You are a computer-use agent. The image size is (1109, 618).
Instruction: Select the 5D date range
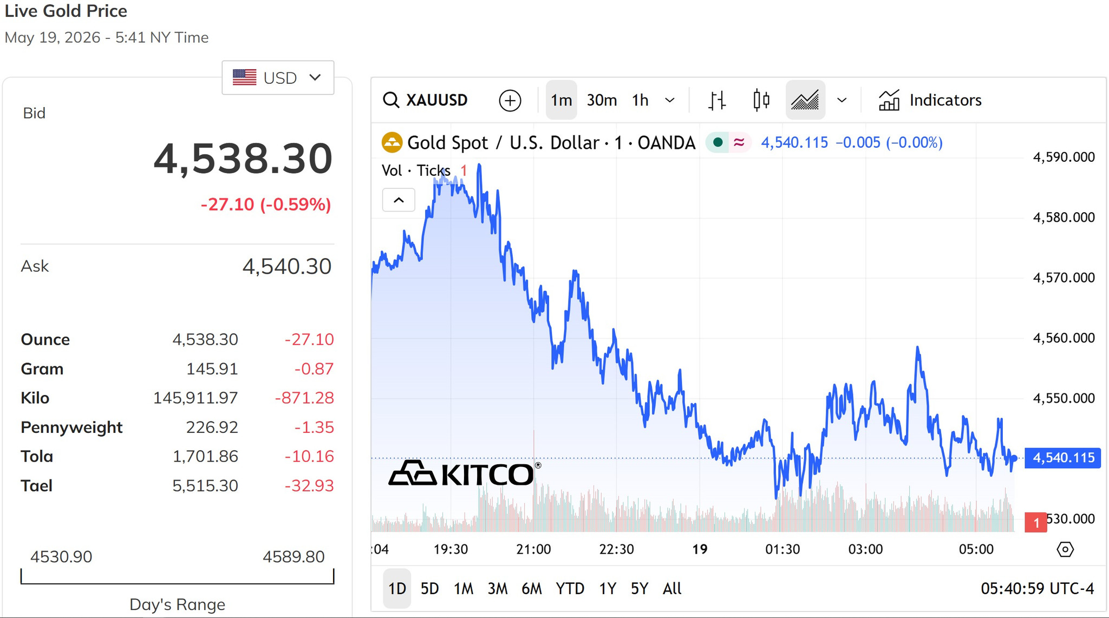tap(429, 589)
